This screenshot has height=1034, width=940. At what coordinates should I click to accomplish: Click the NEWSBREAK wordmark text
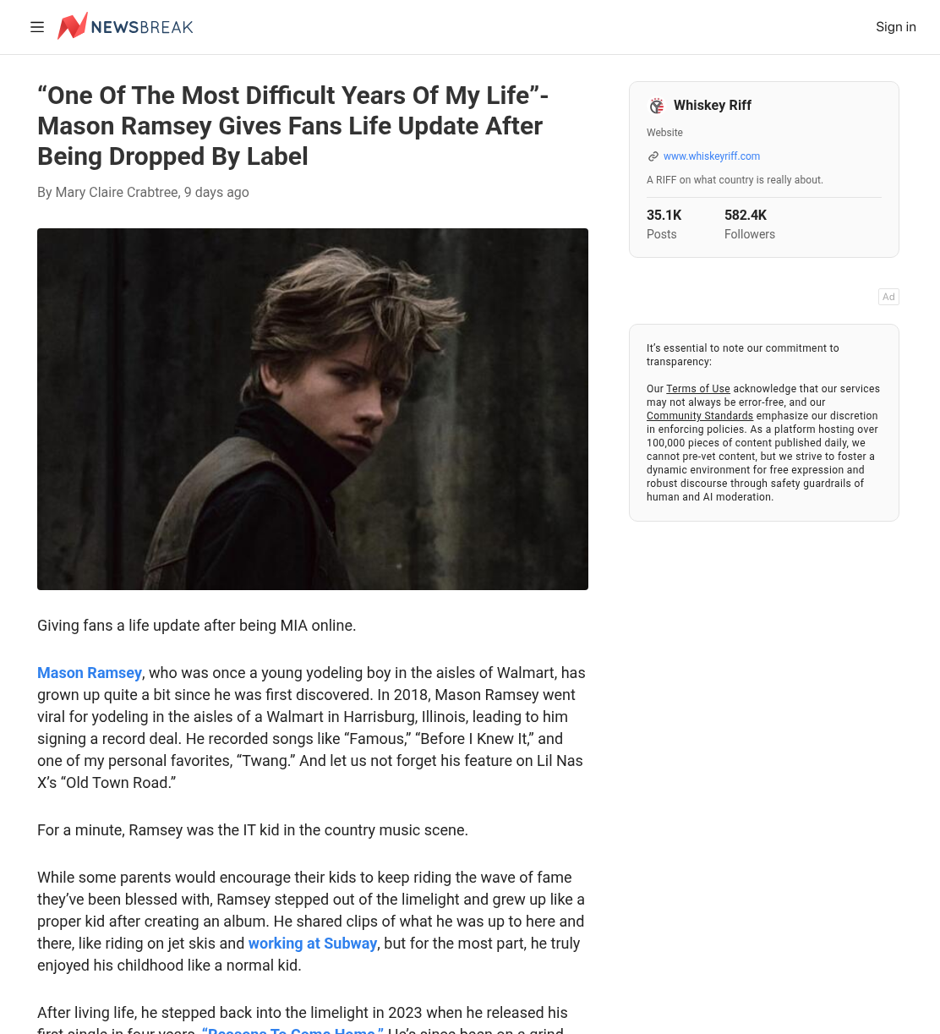coord(142,27)
